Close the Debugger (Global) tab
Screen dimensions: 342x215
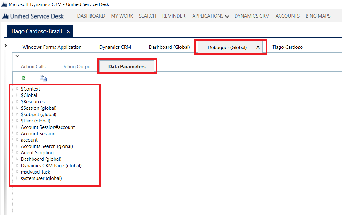click(x=258, y=47)
